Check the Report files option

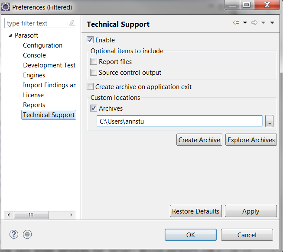94,61
